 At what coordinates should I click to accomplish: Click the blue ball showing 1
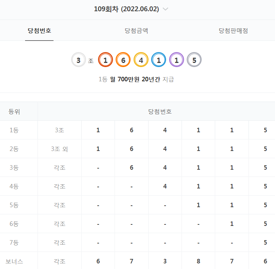[x=159, y=60]
